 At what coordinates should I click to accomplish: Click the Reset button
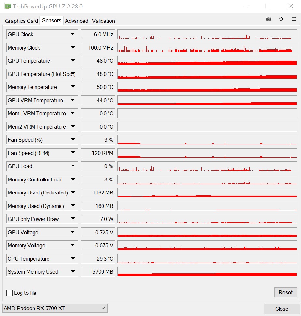pyautogui.click(x=285, y=292)
